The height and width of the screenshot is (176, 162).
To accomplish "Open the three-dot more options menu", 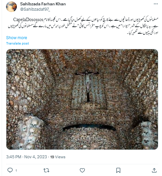I will click(156, 4).
